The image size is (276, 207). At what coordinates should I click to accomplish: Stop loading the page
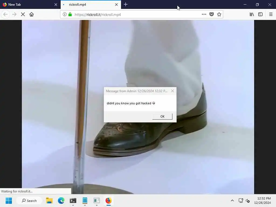[23, 15]
